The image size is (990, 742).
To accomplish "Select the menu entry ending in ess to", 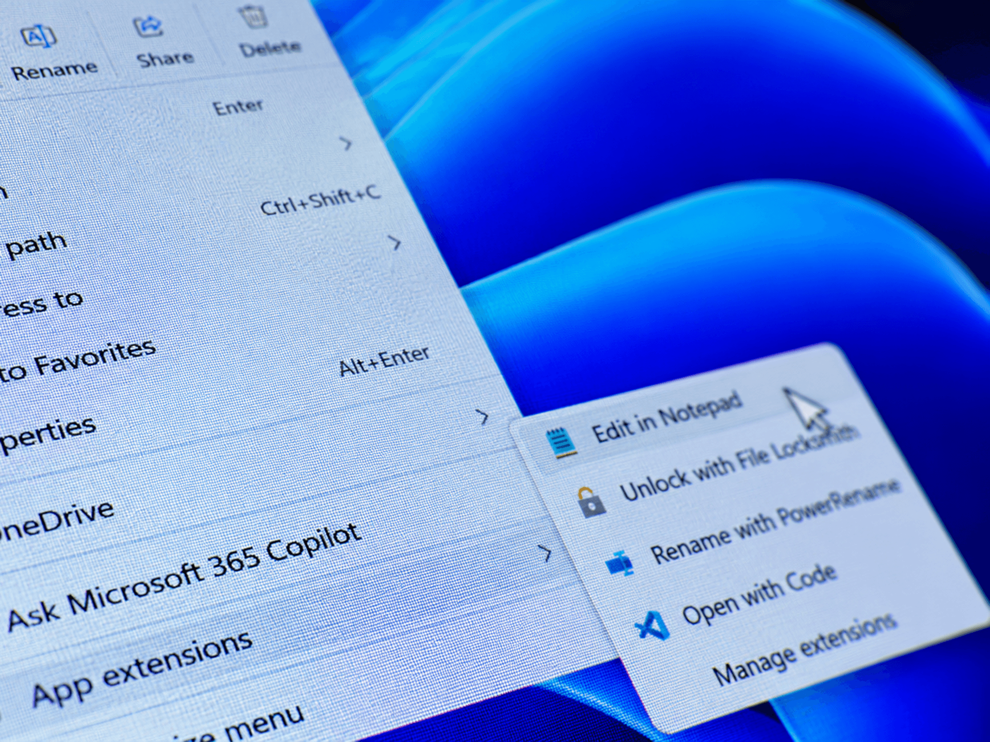I will click(x=41, y=303).
